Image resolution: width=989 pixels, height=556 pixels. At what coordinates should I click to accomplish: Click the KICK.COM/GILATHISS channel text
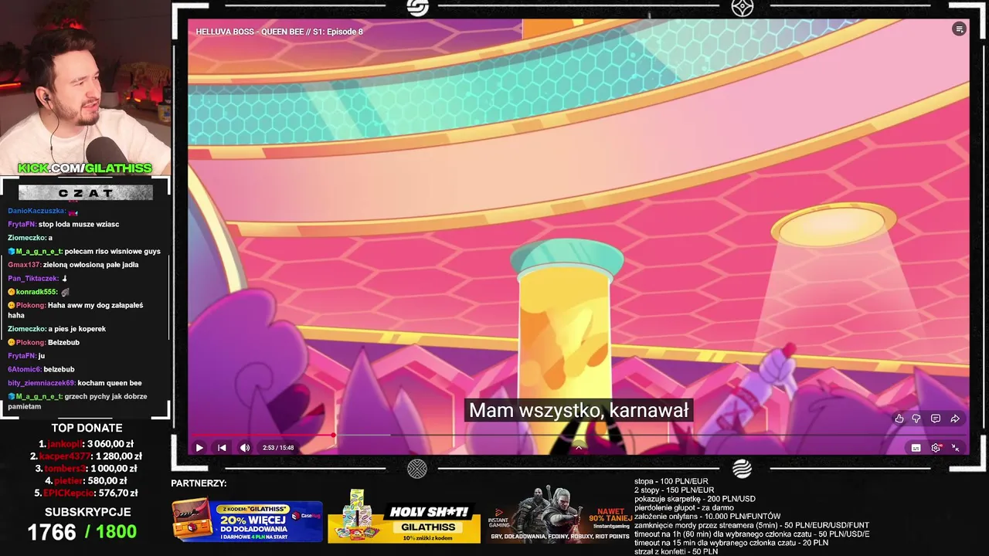click(85, 168)
